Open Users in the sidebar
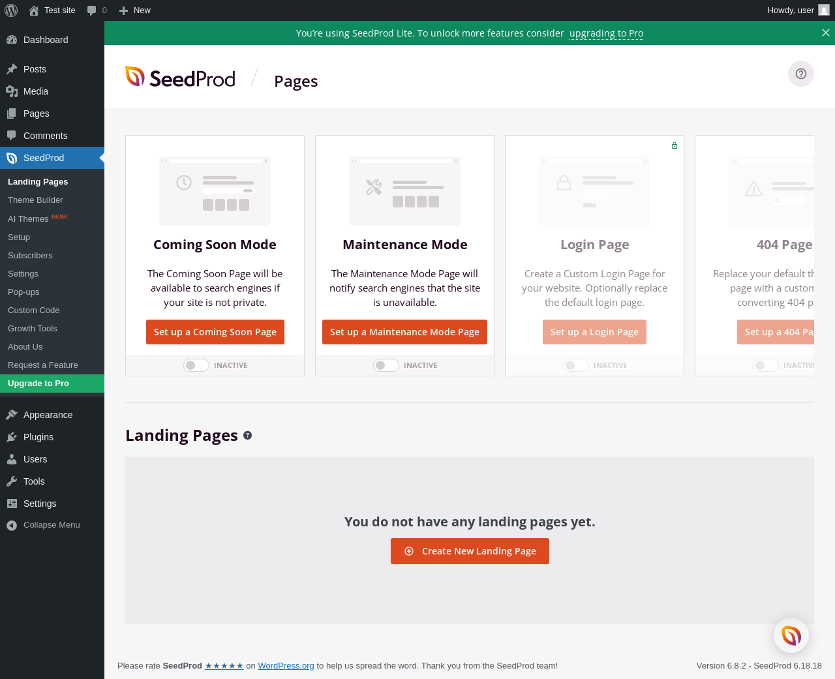This screenshot has width=835, height=679. coord(52,459)
